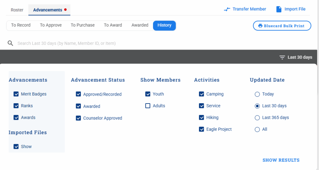The height and width of the screenshot is (170, 319).
Task: Select All under Updated Date
Action: (257, 129)
